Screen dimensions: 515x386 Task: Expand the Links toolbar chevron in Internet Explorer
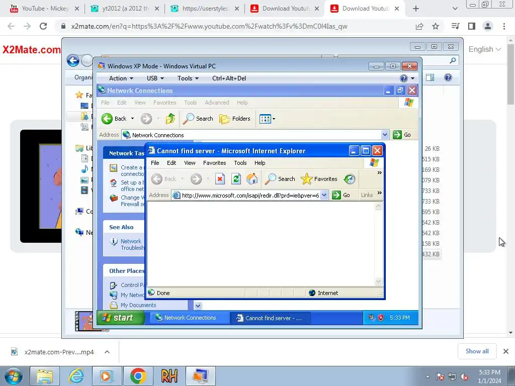(379, 193)
